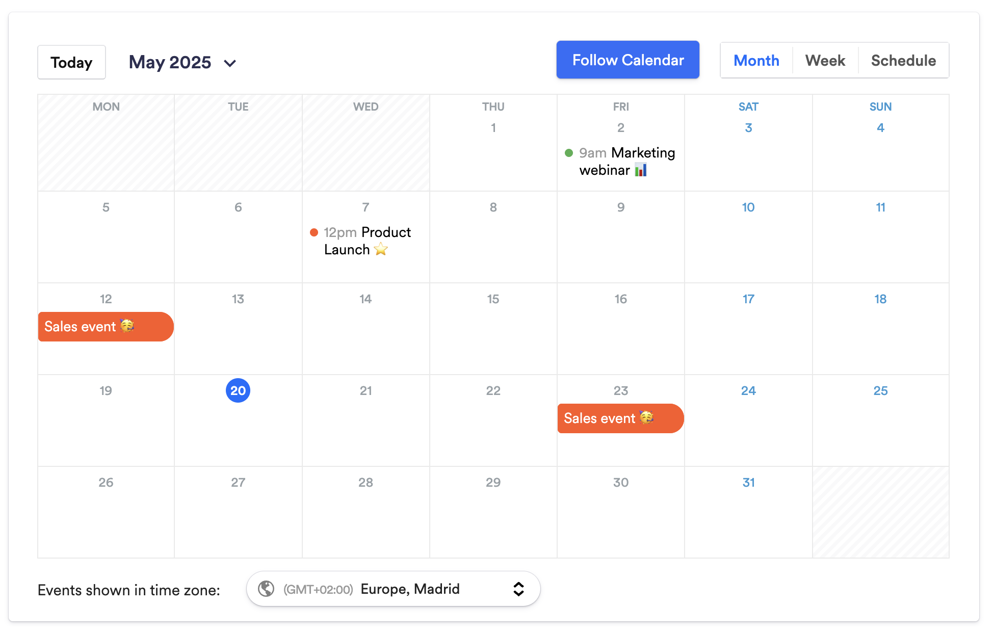The image size is (993, 633).
Task: Click the orange dot beside Product Launch
Action: 314,232
